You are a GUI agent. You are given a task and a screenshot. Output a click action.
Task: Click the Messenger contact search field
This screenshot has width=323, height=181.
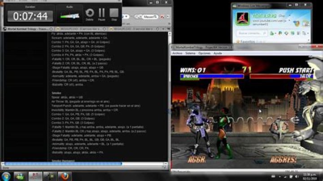tap(252, 33)
